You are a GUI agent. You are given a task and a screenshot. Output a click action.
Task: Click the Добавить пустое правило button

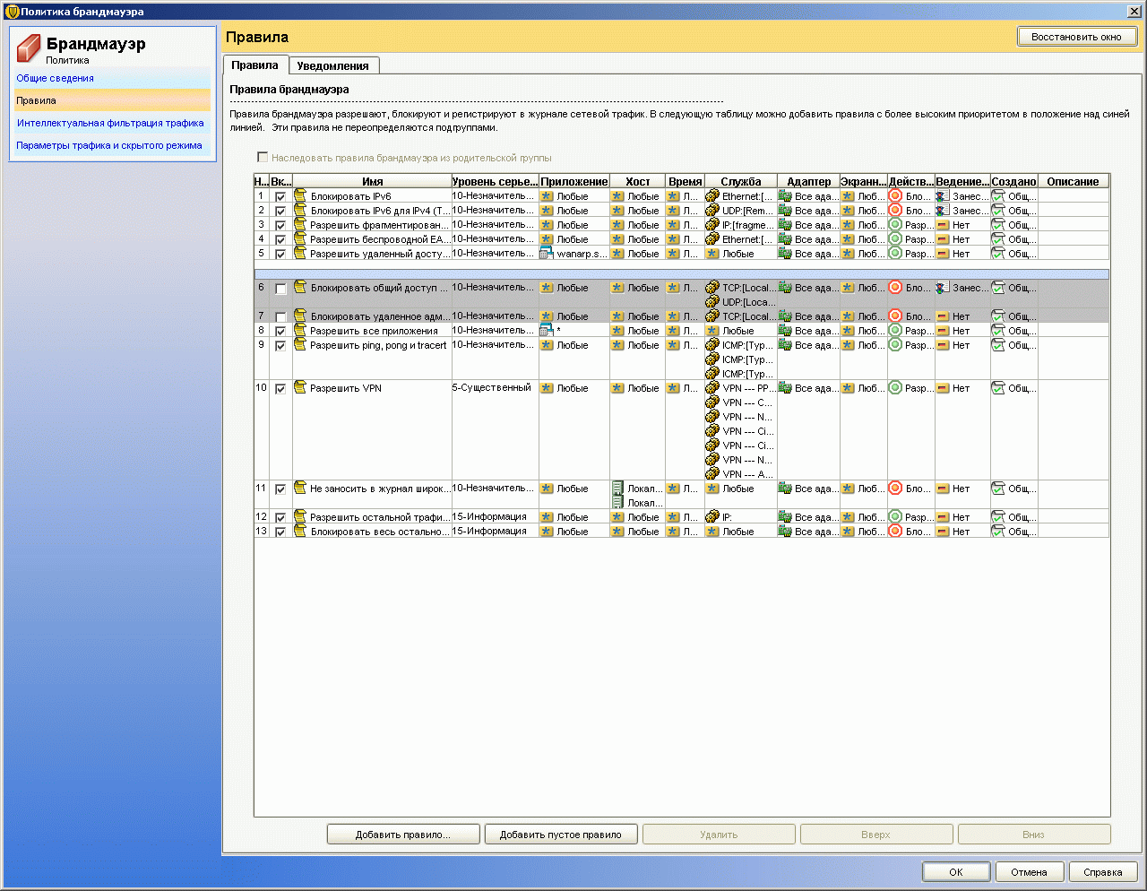pyautogui.click(x=561, y=835)
